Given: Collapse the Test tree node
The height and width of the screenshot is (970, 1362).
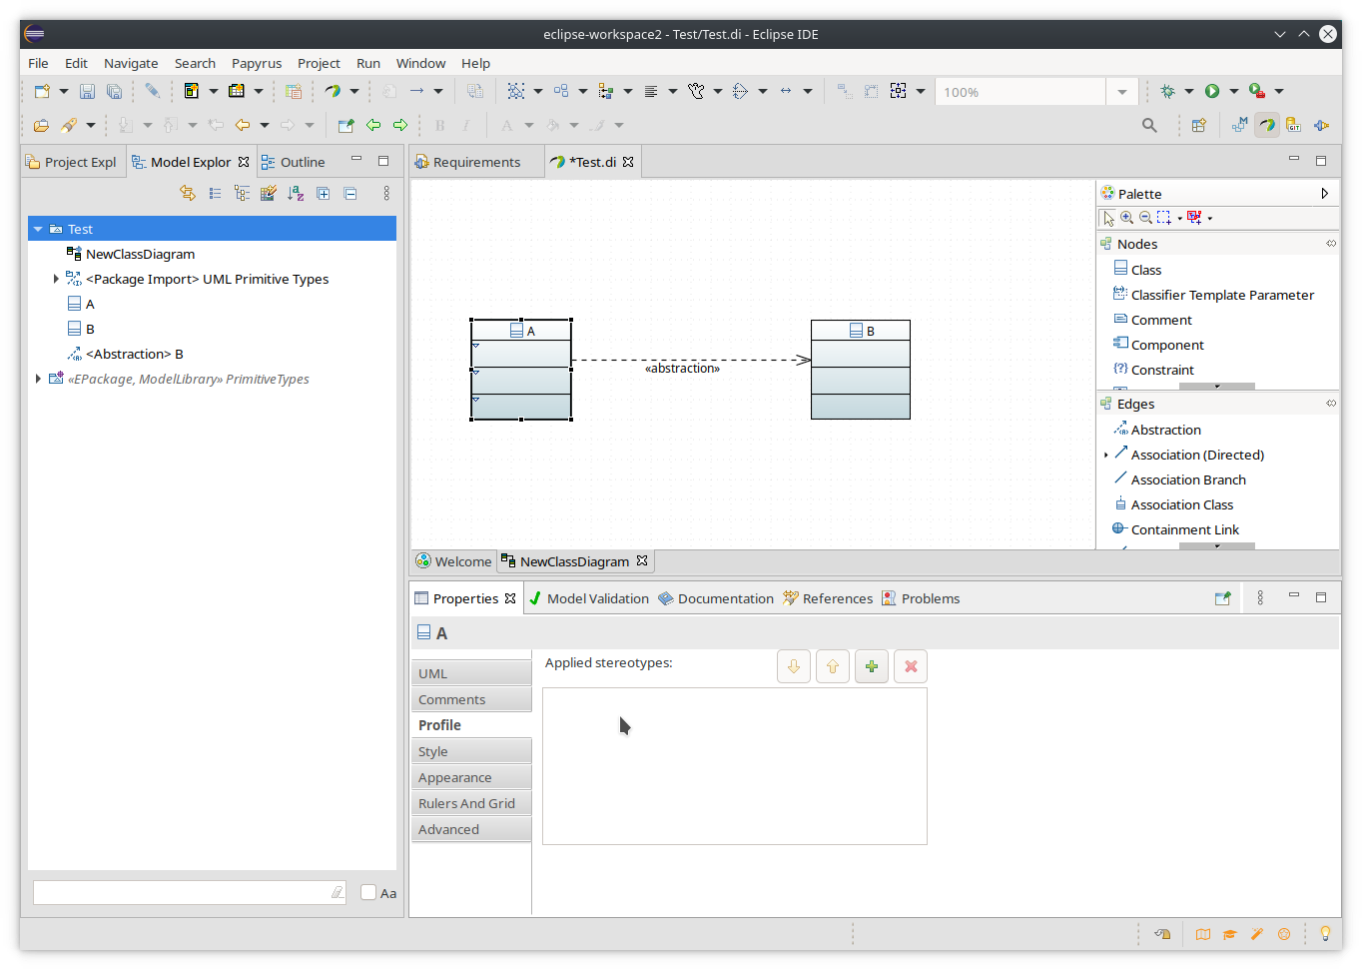Looking at the screenshot, I should point(38,229).
